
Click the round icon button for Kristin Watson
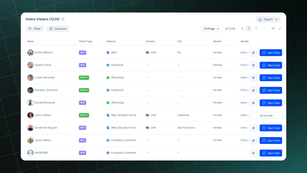[253, 53]
